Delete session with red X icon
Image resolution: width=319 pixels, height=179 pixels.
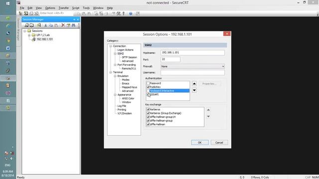coord(63,25)
